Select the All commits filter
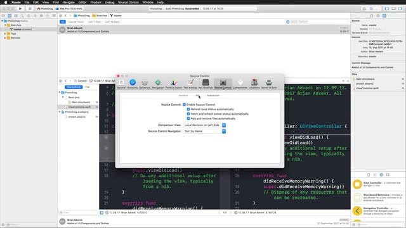Screen dimensions: 406x228 (x=62, y=22)
